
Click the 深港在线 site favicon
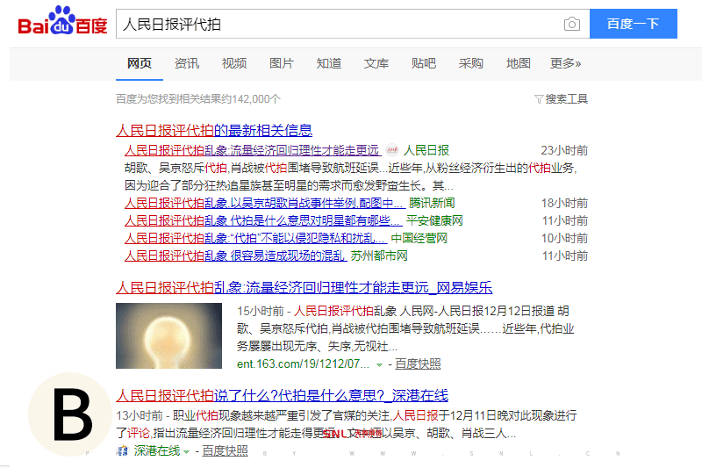(122, 450)
